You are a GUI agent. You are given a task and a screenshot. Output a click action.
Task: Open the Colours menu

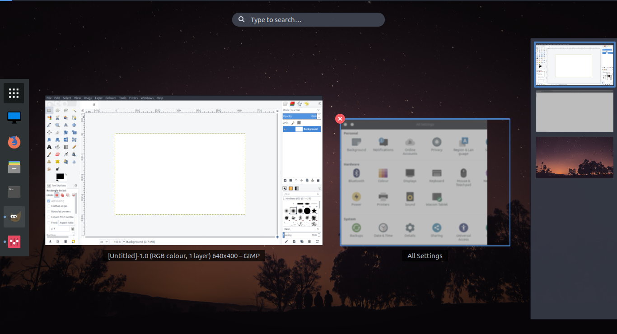point(111,97)
